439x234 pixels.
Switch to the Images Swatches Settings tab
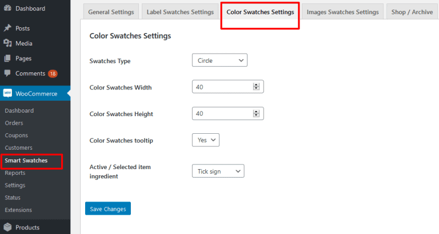343,12
